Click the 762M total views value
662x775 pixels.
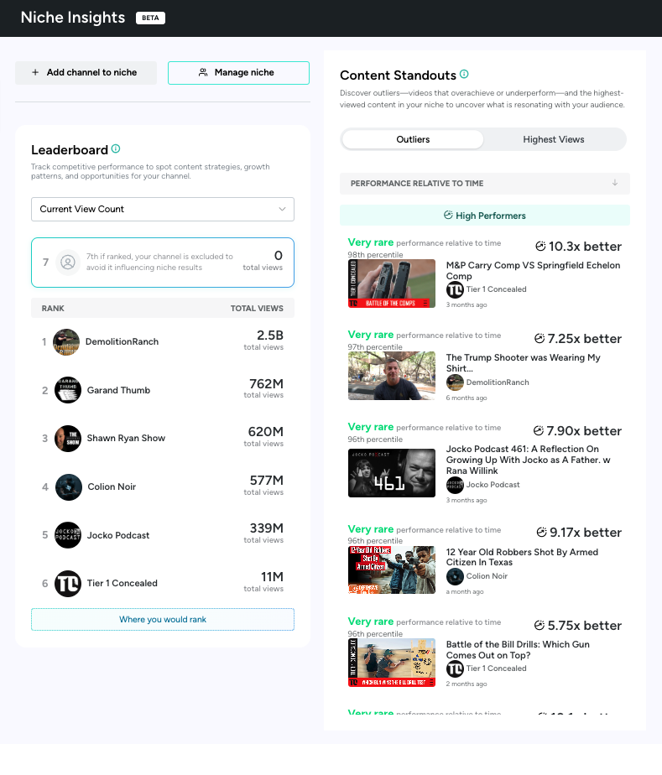coord(266,383)
